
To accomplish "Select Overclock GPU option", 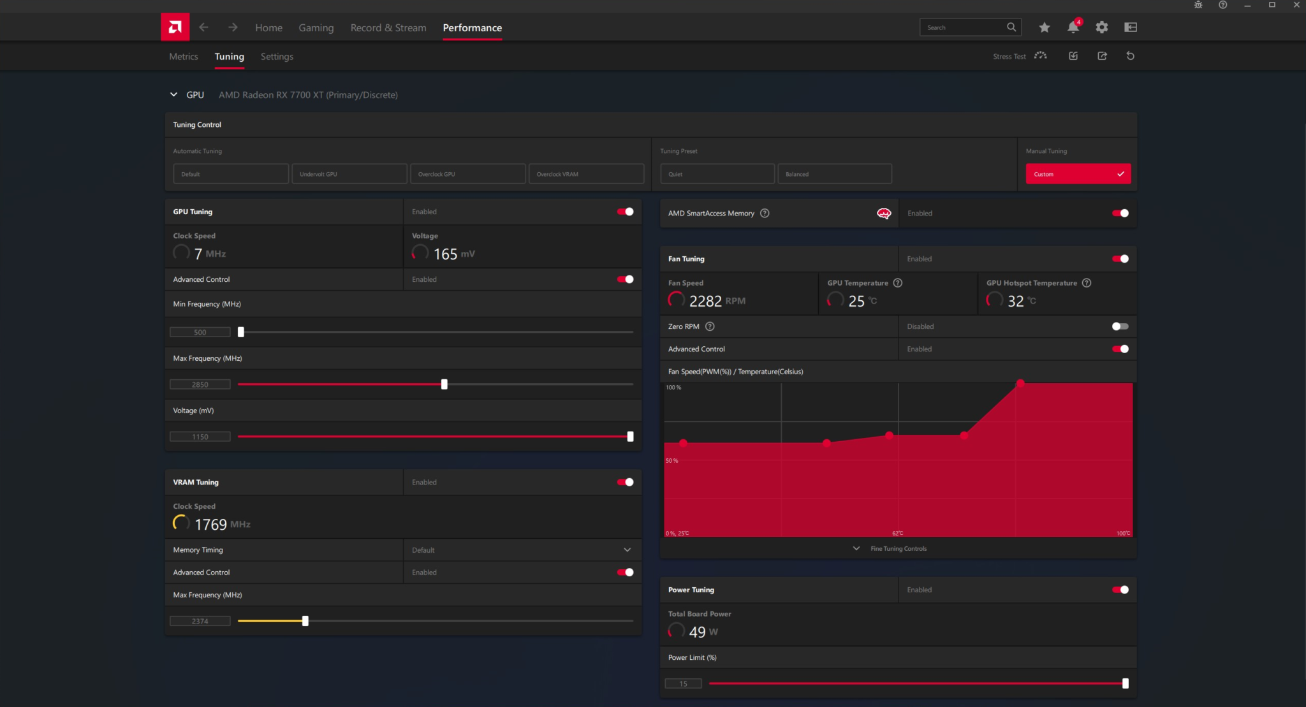I will 468,174.
